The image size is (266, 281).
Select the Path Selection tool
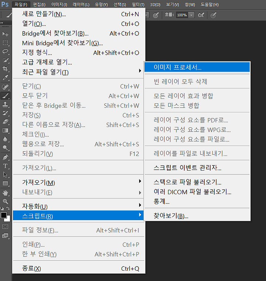click(x=6, y=175)
